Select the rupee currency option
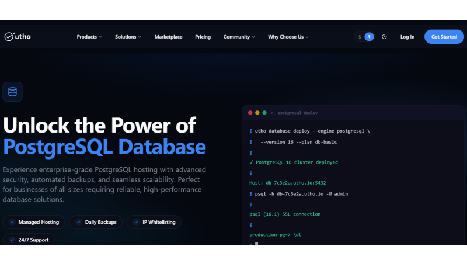The width and height of the screenshot is (467, 260). click(369, 37)
